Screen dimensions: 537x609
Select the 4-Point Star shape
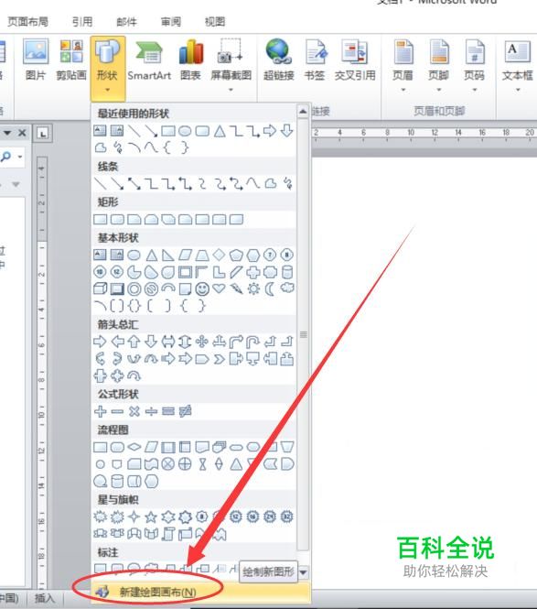point(134,517)
